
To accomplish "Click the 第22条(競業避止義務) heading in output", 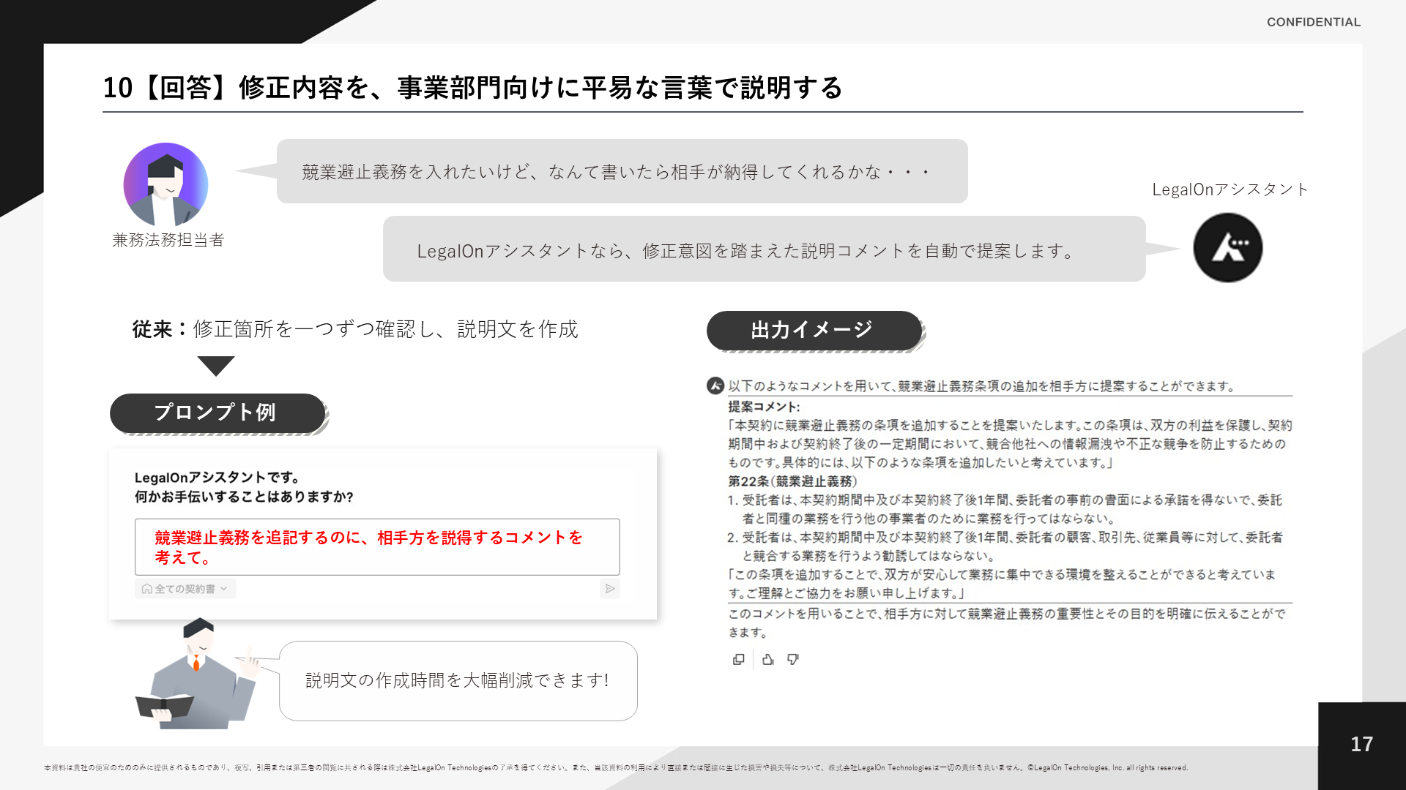I will pos(792,481).
